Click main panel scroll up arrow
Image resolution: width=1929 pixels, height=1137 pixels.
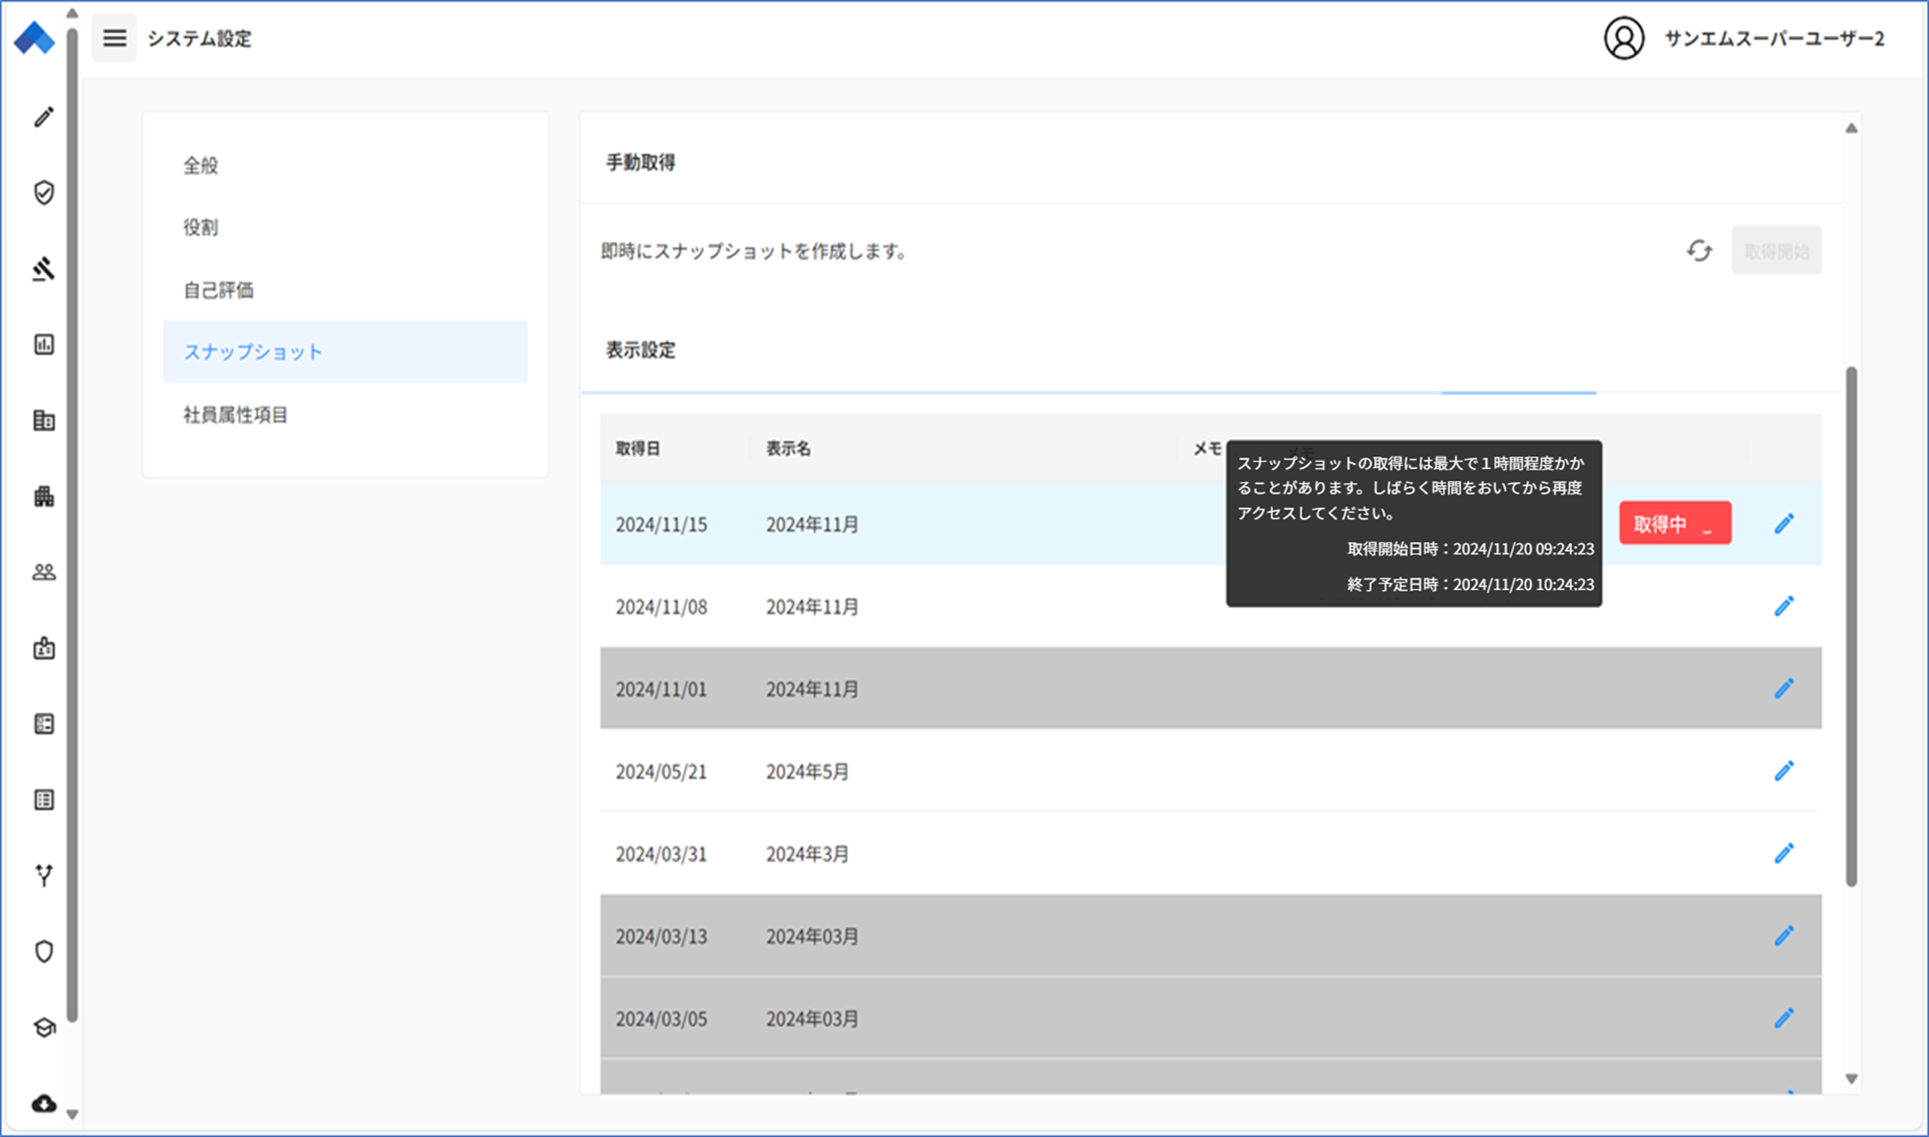[x=1851, y=128]
